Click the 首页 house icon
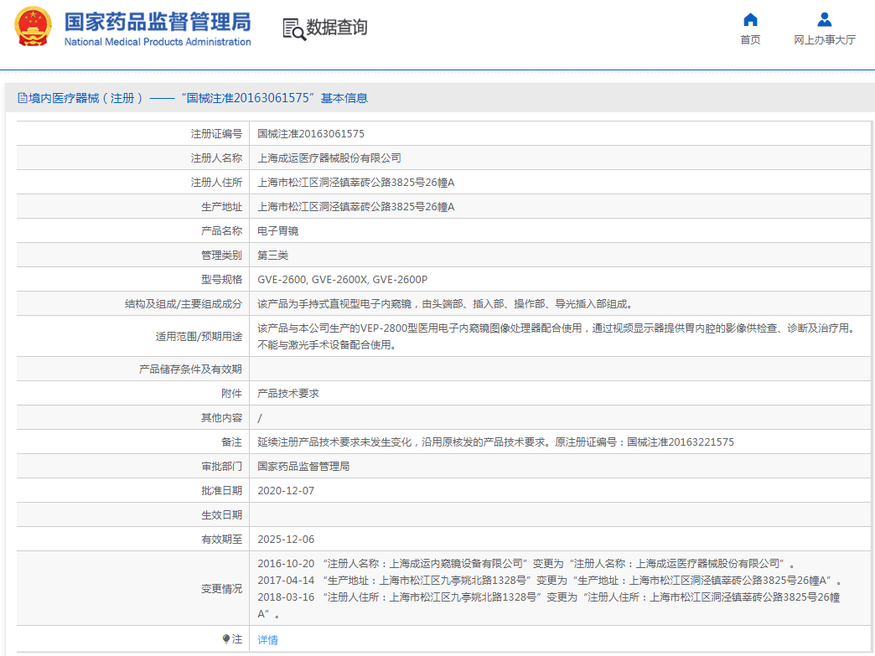 tap(750, 19)
